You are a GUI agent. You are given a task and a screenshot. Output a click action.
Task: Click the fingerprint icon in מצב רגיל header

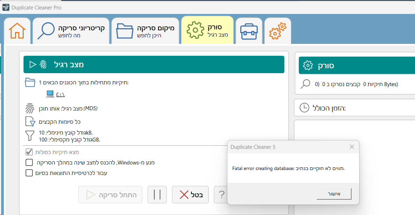pyautogui.click(x=43, y=64)
